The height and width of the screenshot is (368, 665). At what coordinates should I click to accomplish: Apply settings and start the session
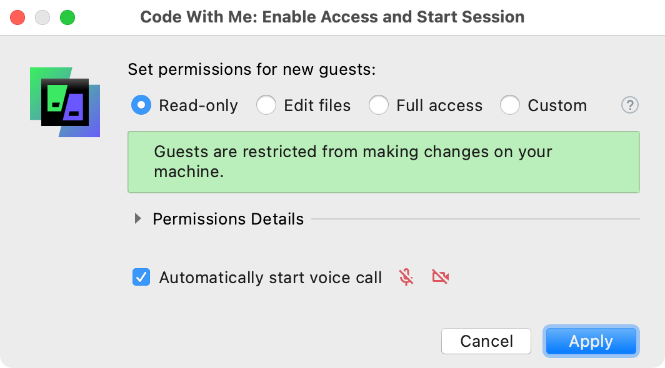591,341
